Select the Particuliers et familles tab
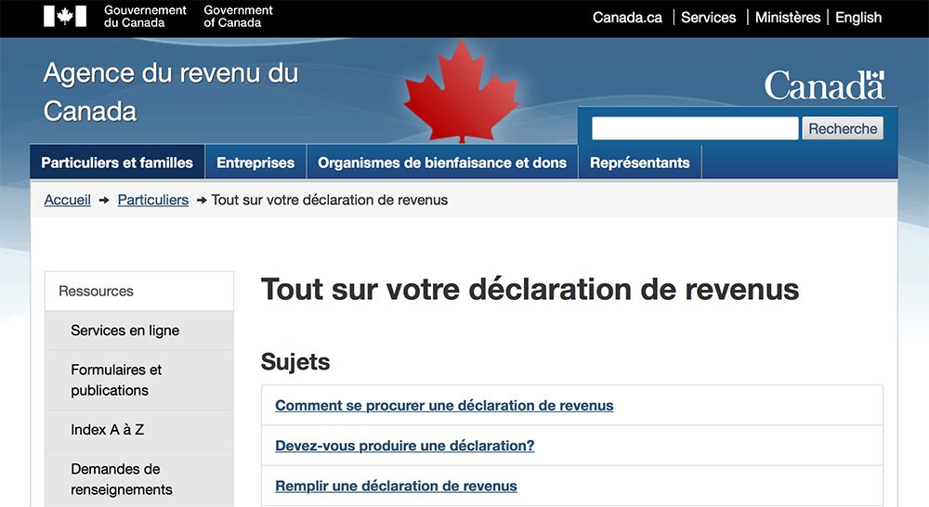This screenshot has width=929, height=507. [117, 162]
